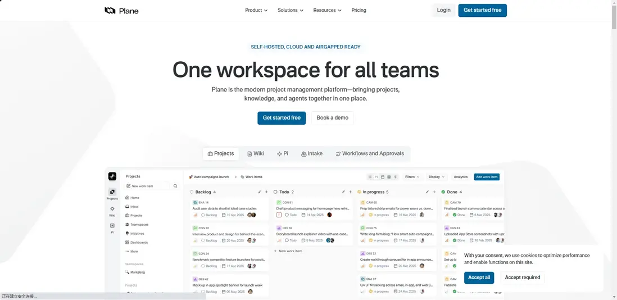Open Teamspaces in the sidebar
The width and height of the screenshot is (617, 300).
point(137,225)
